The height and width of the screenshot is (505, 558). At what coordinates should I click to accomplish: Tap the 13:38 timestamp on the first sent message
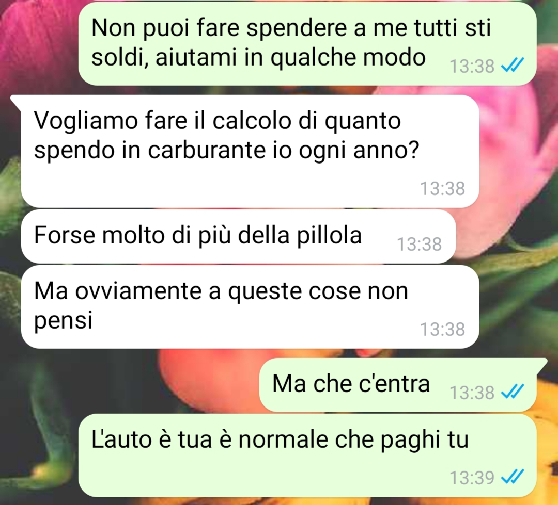click(x=472, y=66)
